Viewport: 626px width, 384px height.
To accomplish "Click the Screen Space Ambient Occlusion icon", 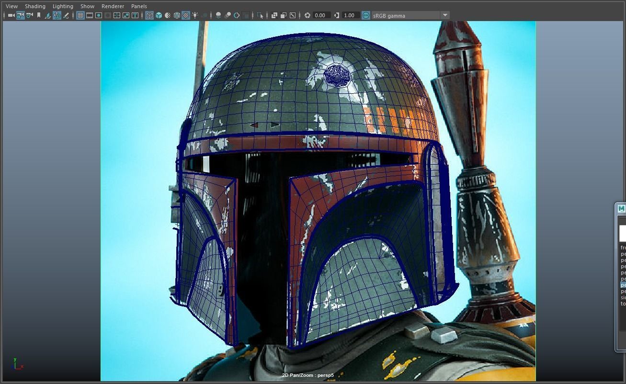I will click(x=218, y=15).
